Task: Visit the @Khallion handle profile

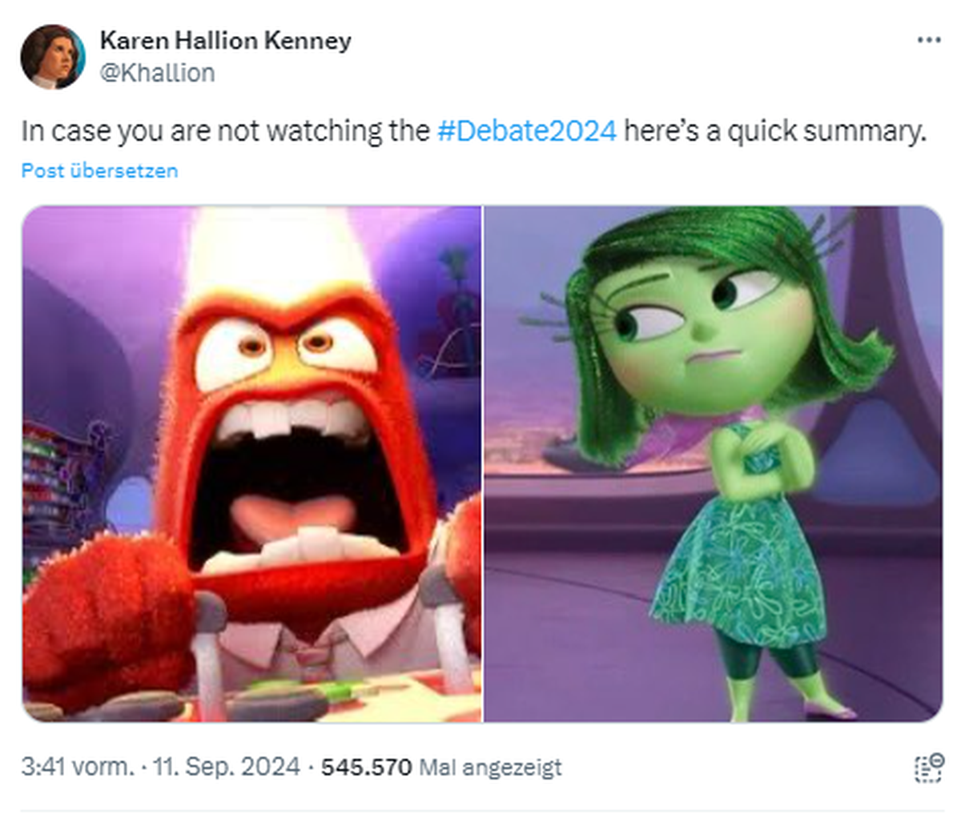Action: pos(157,72)
